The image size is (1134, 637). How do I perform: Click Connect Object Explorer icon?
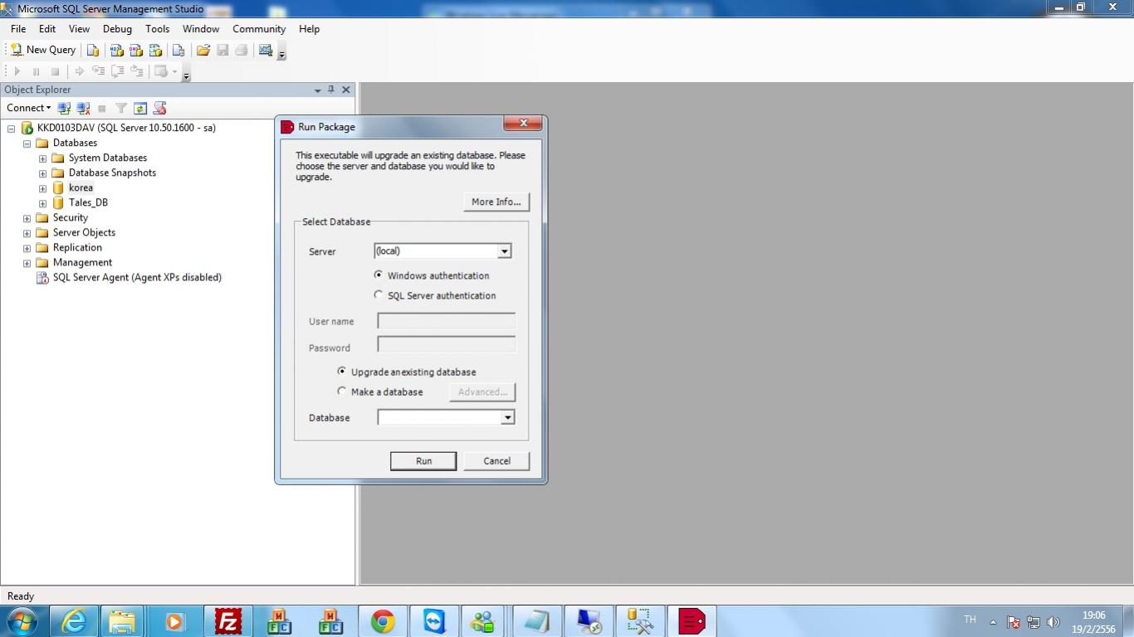[x=64, y=108]
